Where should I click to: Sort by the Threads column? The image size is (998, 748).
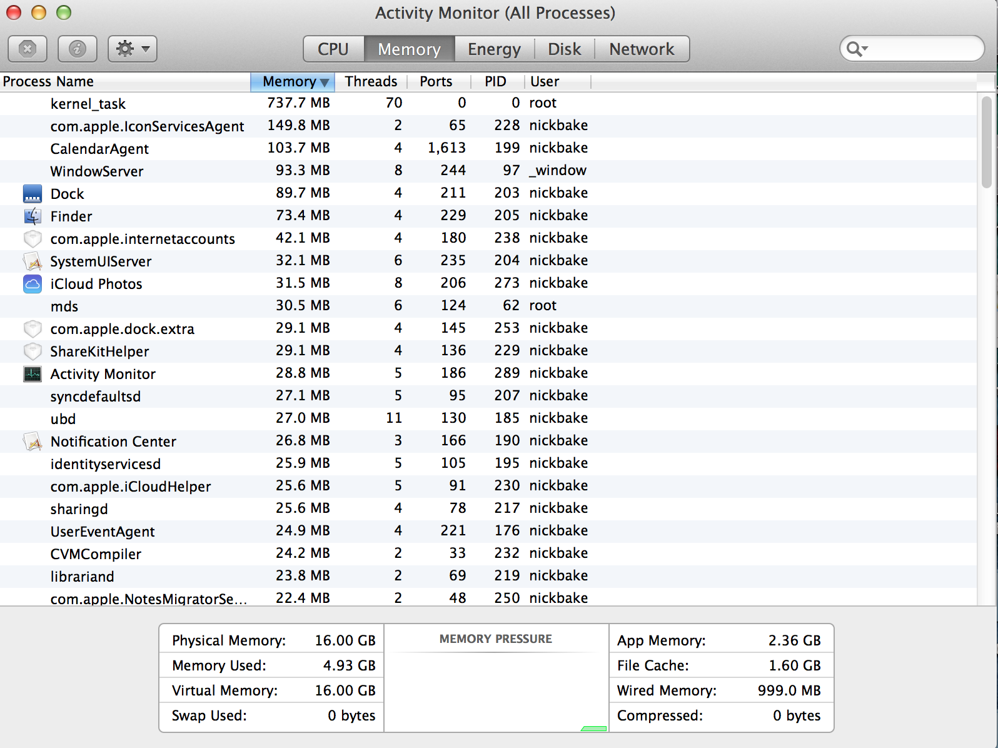[371, 82]
